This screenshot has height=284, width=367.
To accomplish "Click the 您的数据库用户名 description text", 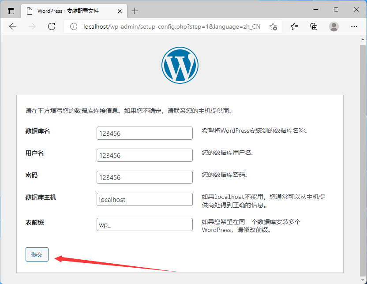I will point(228,153).
